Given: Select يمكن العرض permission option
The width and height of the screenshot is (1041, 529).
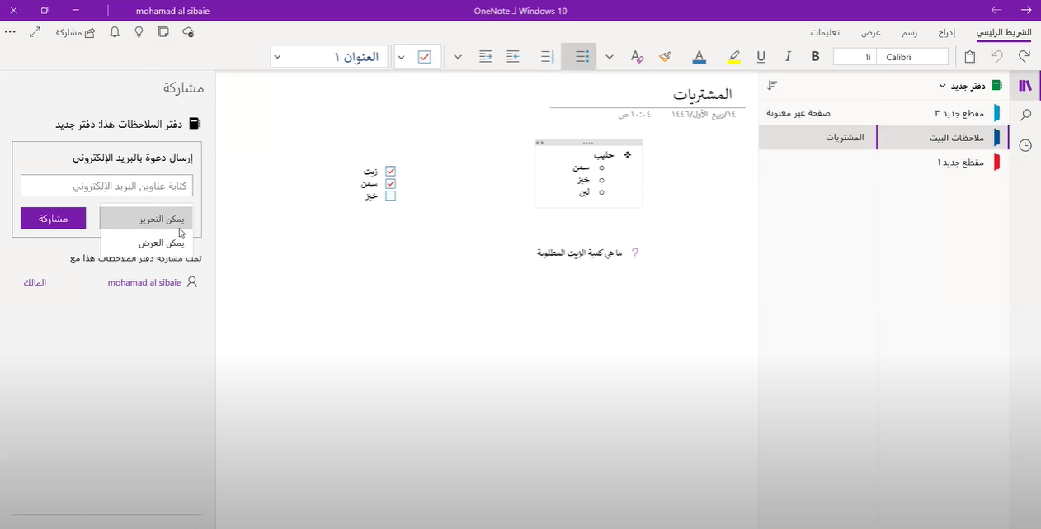Looking at the screenshot, I should [147, 243].
